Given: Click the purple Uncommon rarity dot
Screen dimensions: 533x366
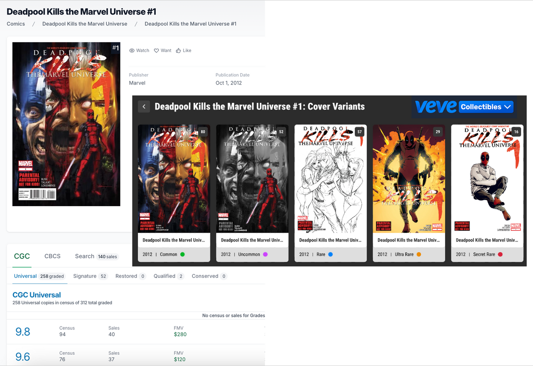Looking at the screenshot, I should click(x=265, y=254).
